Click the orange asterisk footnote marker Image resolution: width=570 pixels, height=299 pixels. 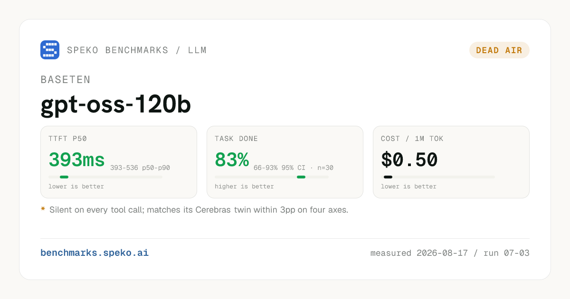pos(43,210)
